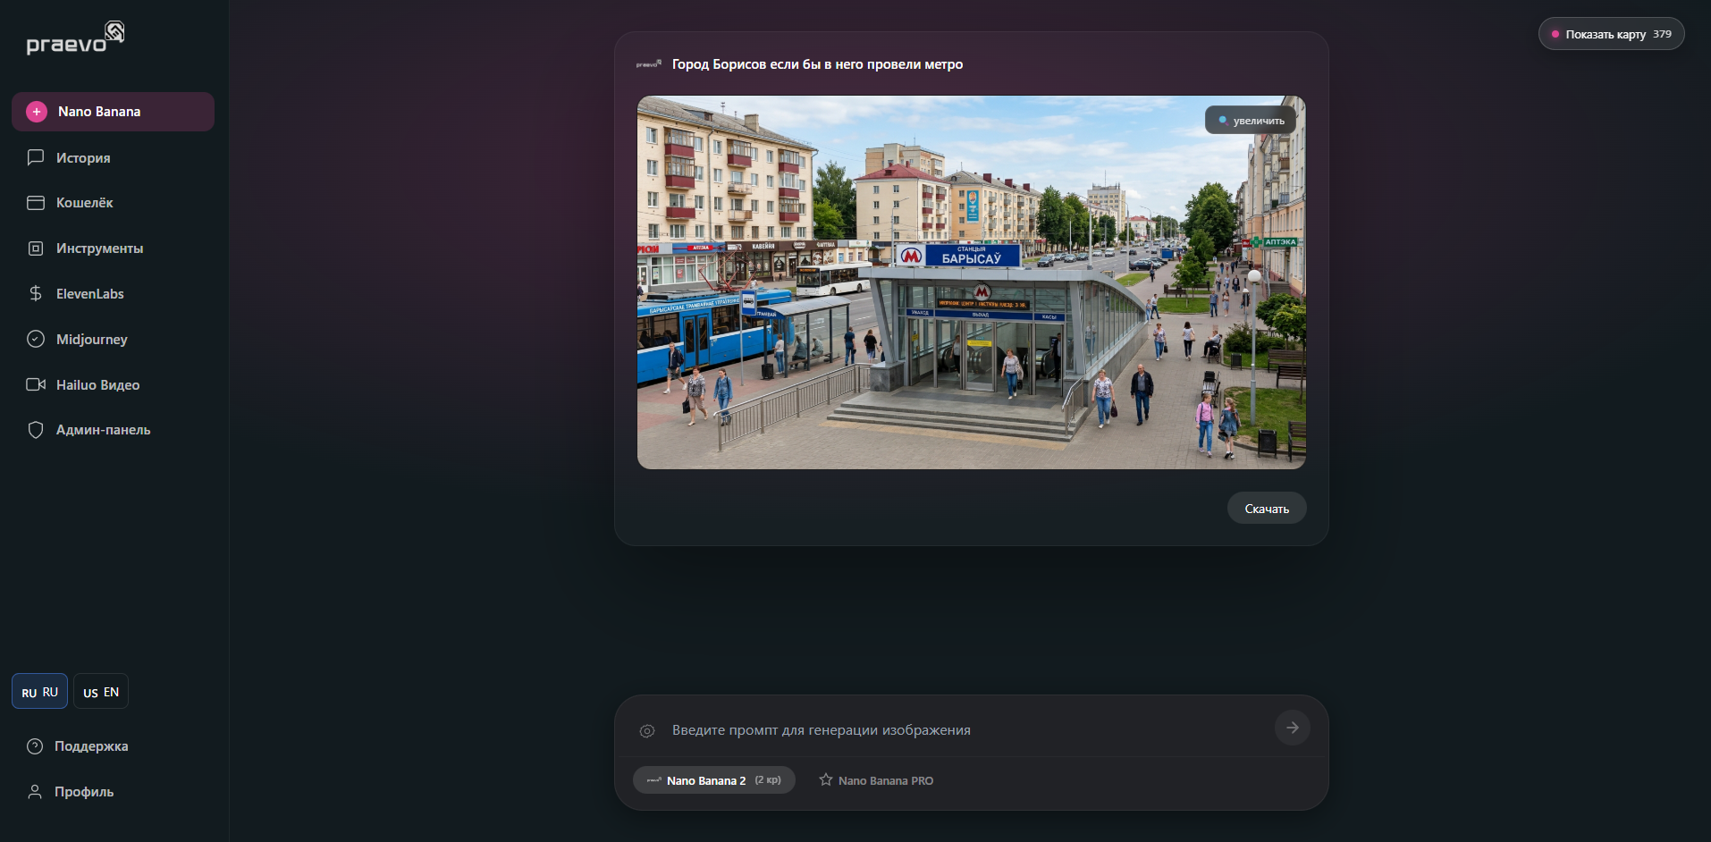Open the История chat history icon

[36, 157]
